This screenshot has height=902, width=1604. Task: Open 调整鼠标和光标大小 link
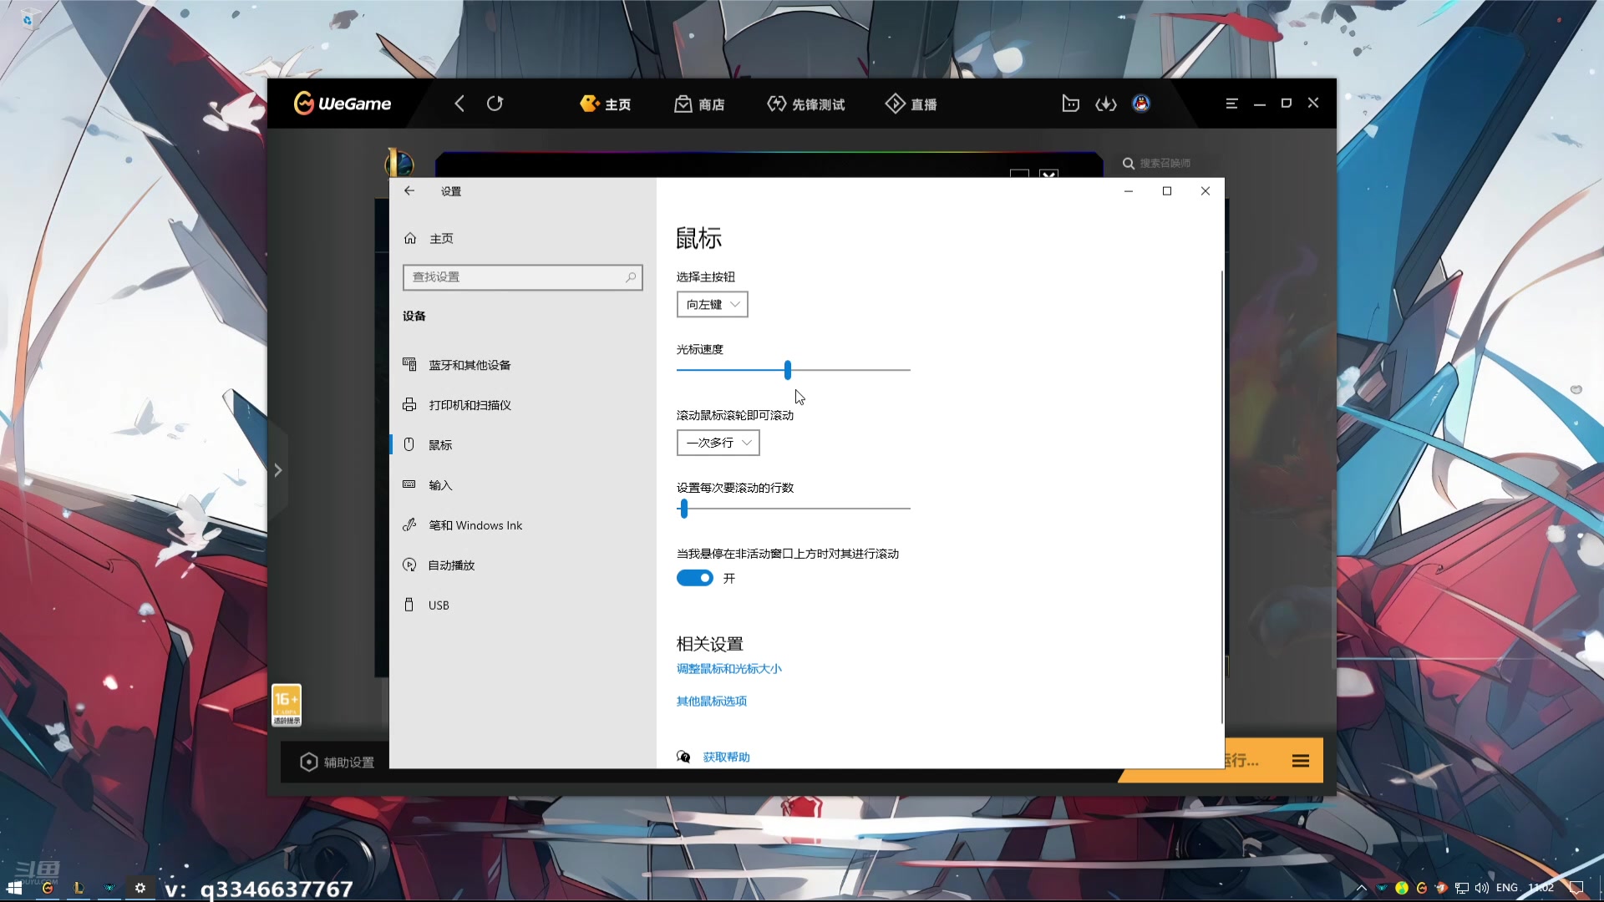(x=728, y=669)
